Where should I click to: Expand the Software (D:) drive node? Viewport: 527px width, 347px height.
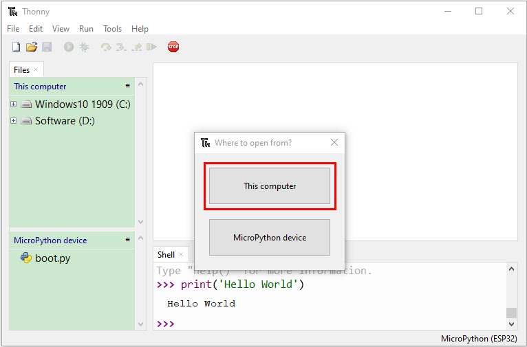pyautogui.click(x=14, y=120)
